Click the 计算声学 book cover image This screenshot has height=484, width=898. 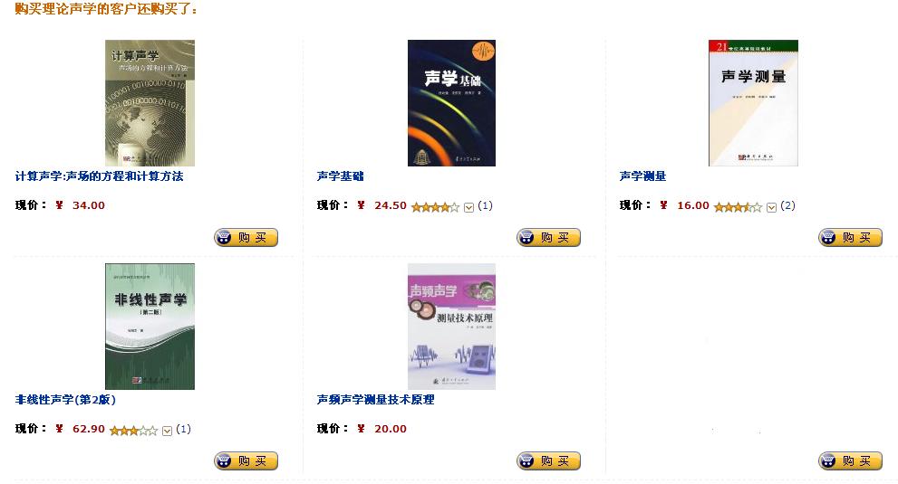click(150, 103)
